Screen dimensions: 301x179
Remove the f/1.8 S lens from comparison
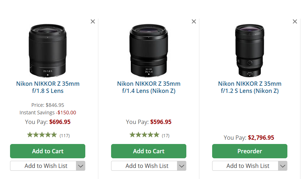pos(93,21)
